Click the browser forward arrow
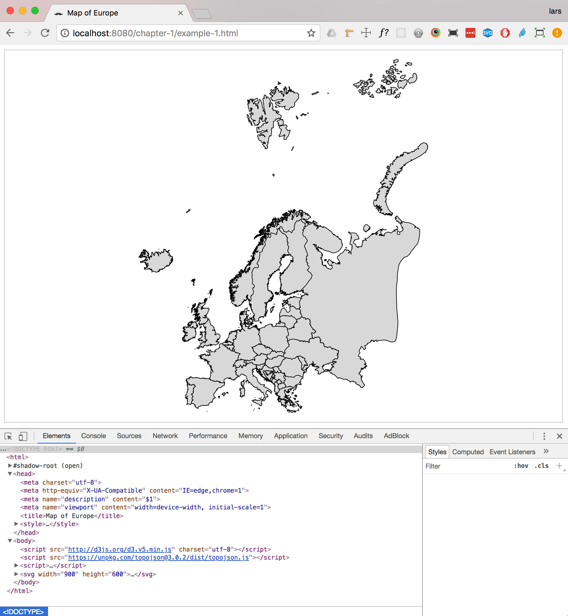 pyautogui.click(x=28, y=33)
